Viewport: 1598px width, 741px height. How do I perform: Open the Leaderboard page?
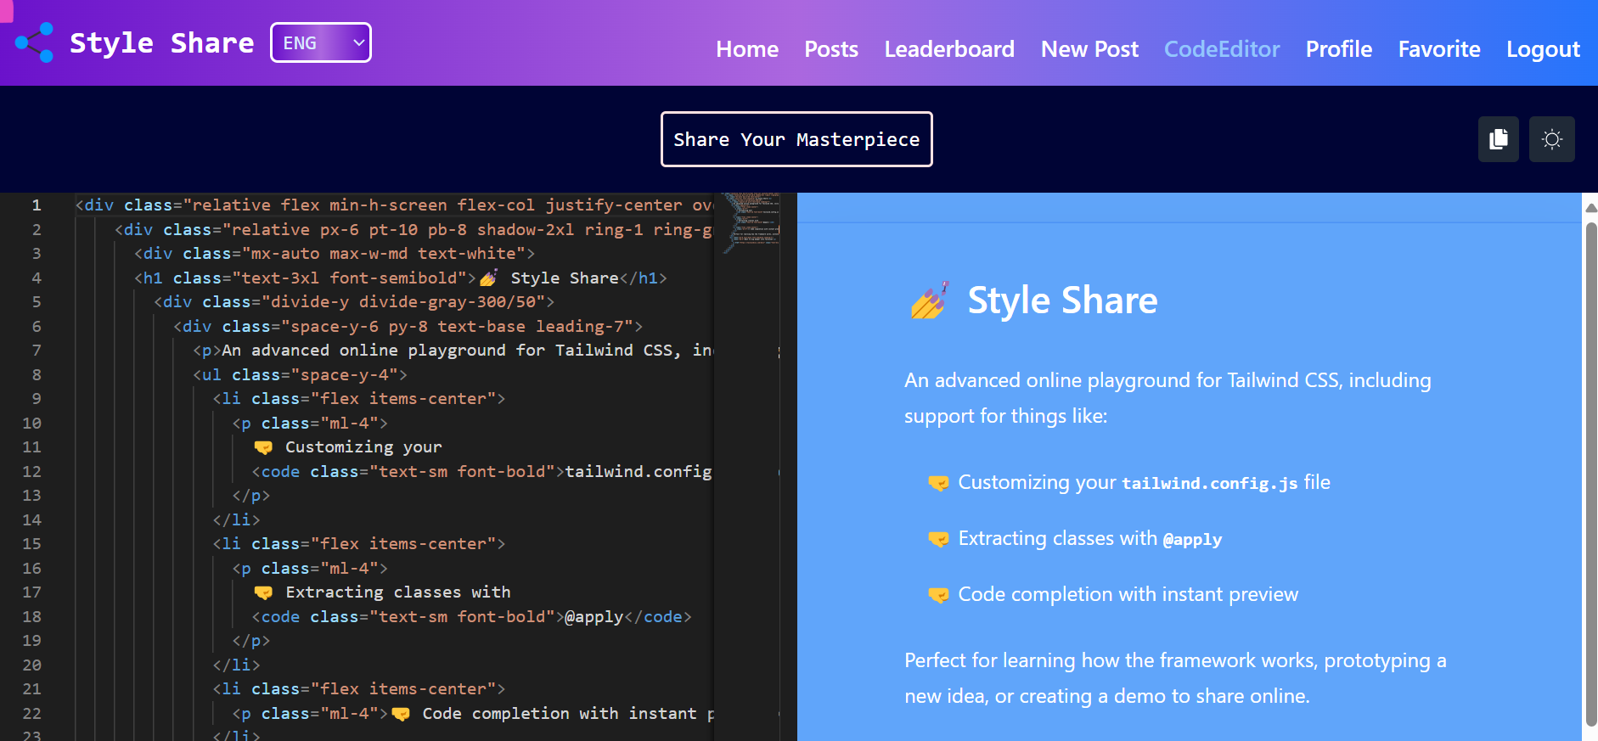click(949, 49)
